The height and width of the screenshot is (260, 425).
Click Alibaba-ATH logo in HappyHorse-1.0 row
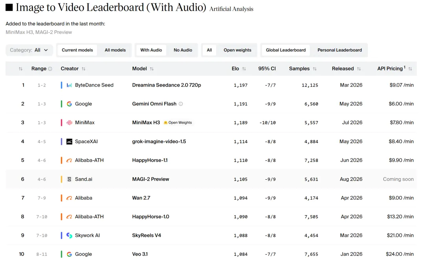tap(69, 217)
